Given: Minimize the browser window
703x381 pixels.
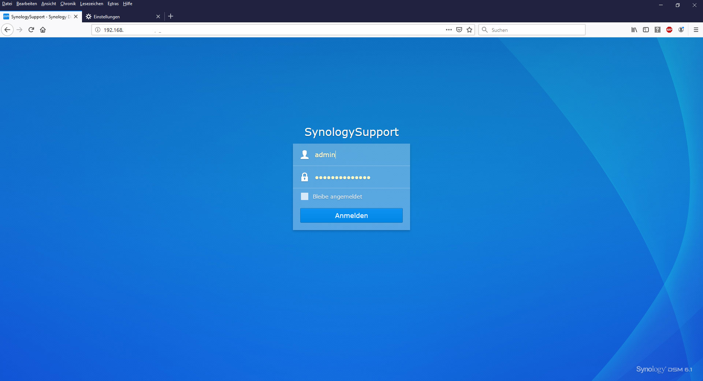Looking at the screenshot, I should (661, 5).
